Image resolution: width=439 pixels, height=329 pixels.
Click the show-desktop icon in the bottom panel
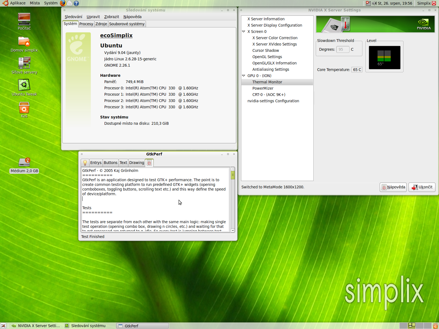(3, 326)
